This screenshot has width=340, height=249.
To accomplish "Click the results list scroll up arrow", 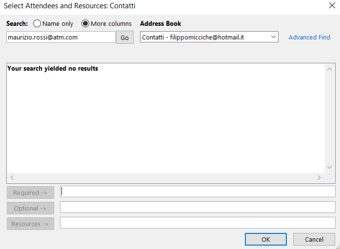I will click(330, 69).
